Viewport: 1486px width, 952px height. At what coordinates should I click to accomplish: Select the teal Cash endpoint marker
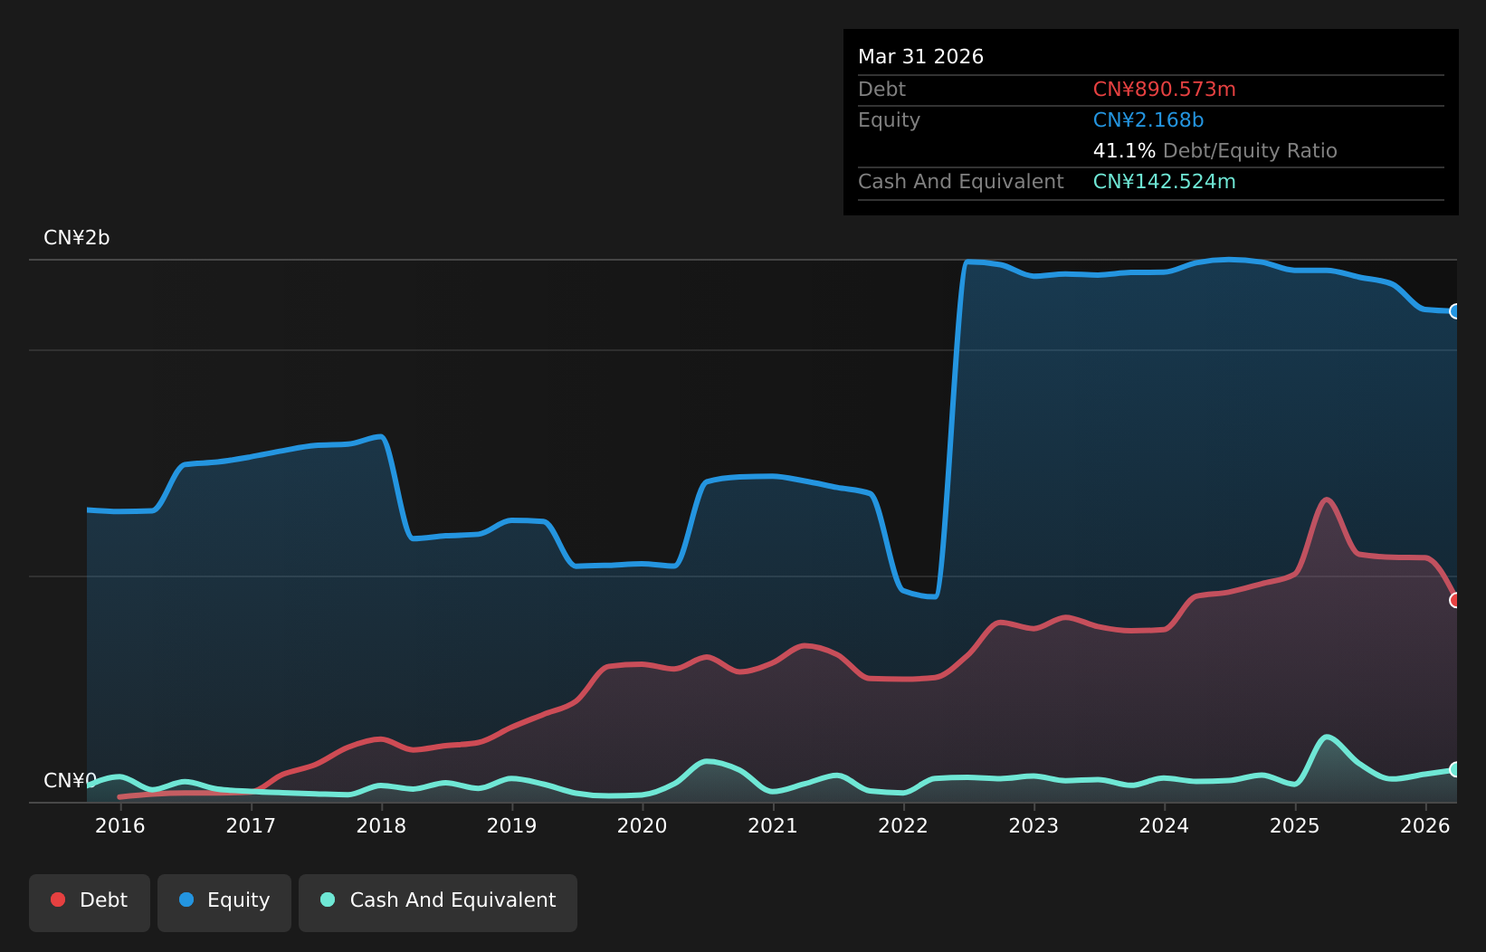point(1455,769)
